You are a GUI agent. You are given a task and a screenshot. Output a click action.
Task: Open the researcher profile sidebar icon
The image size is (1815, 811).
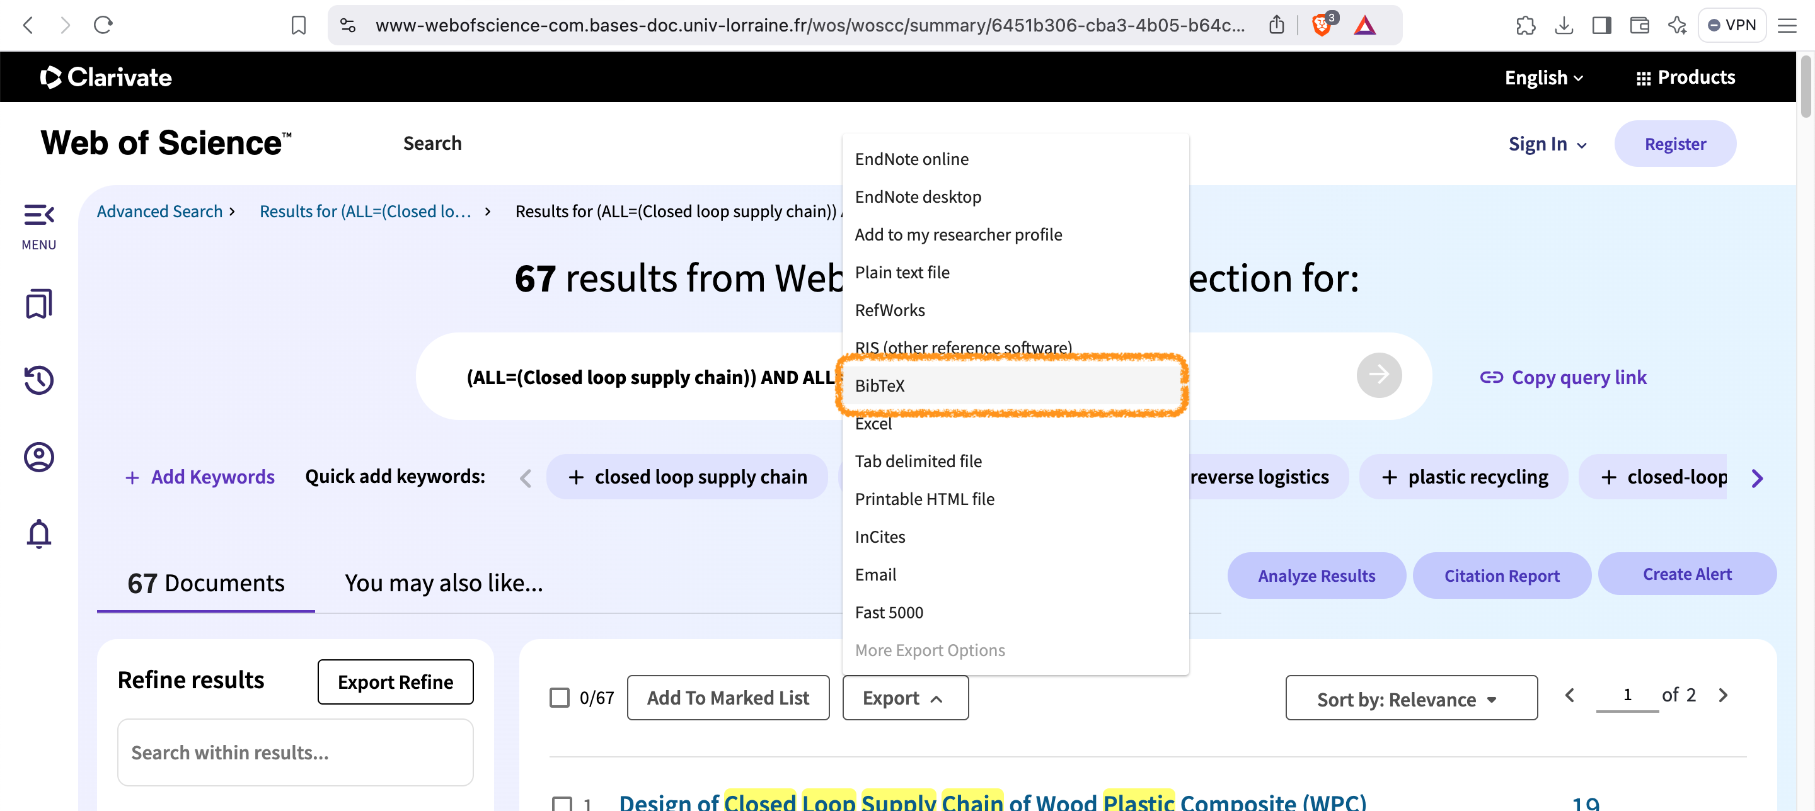[38, 457]
